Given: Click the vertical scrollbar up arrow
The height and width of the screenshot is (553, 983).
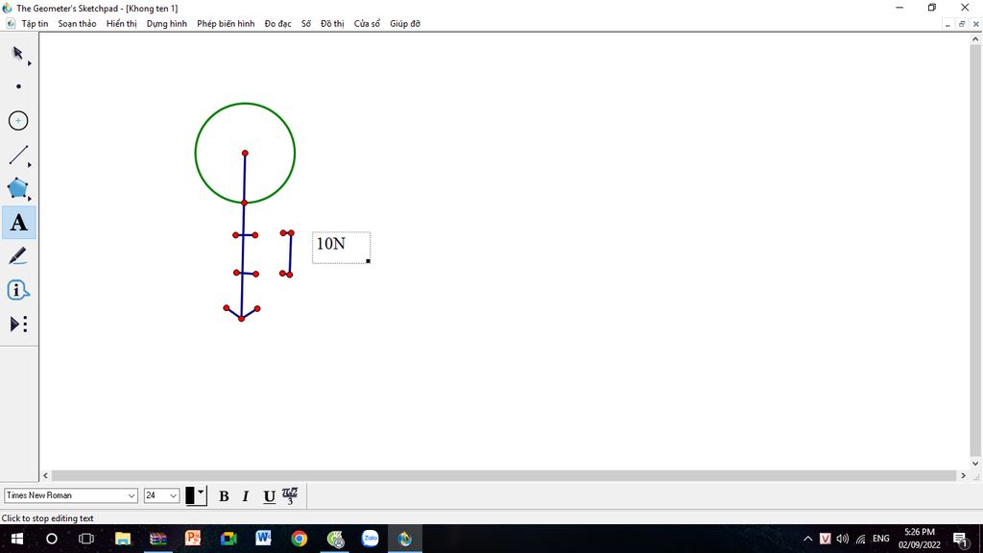Looking at the screenshot, I should point(975,38).
